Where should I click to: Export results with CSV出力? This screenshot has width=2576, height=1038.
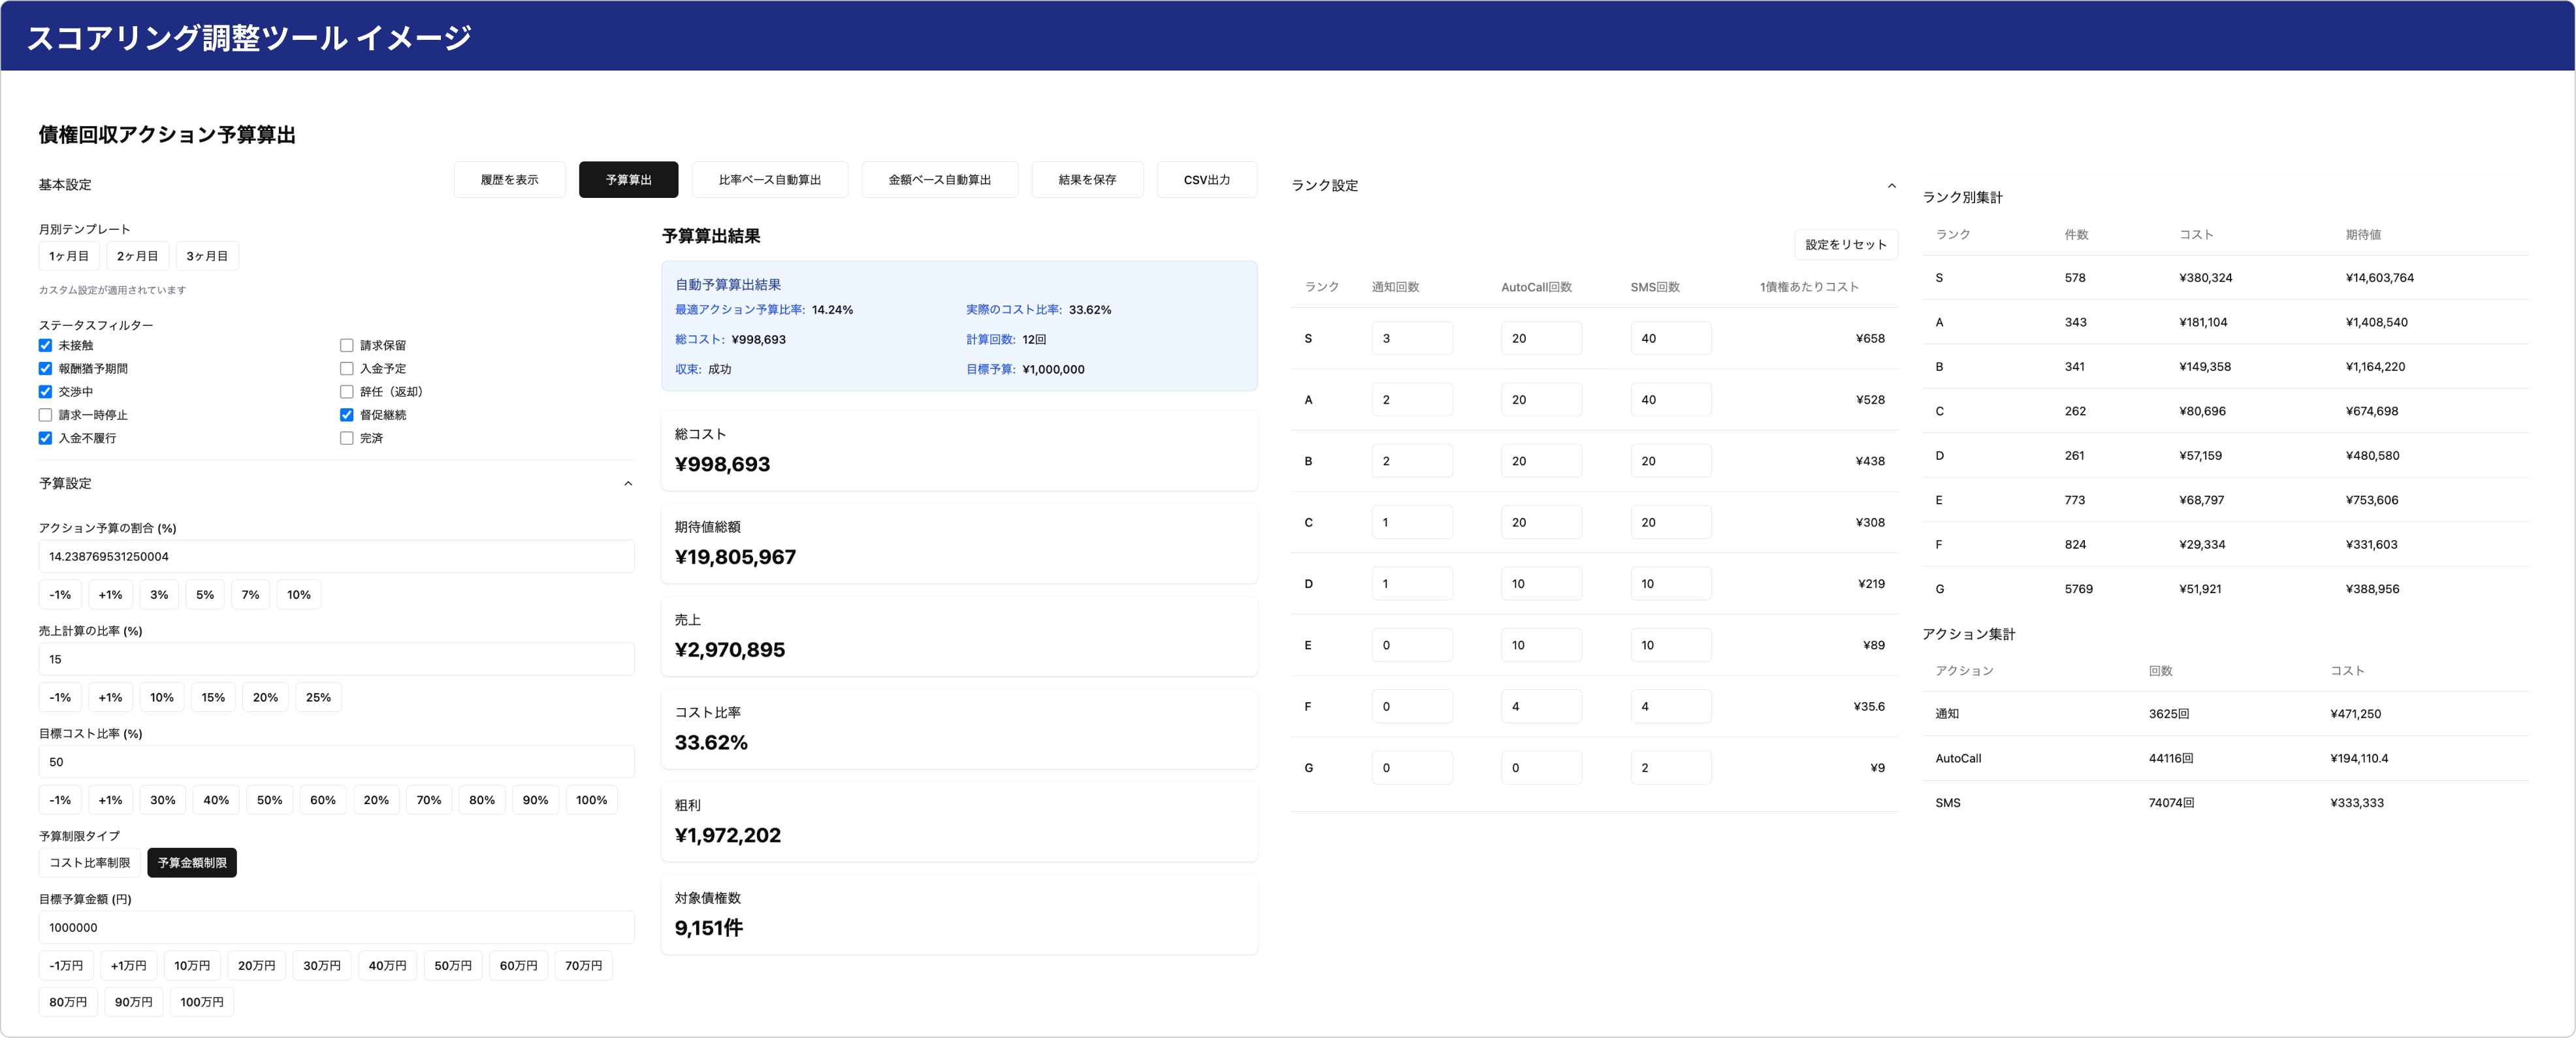(x=1206, y=180)
